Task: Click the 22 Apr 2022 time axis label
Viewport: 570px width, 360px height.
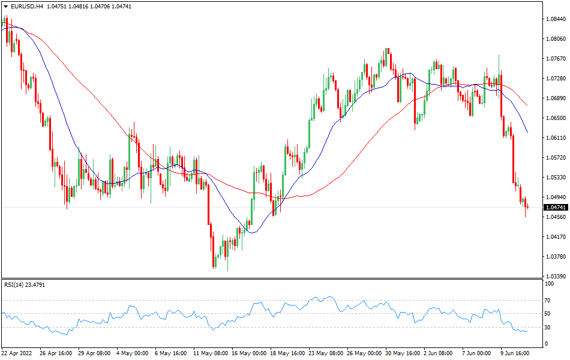Action: tap(18, 354)
